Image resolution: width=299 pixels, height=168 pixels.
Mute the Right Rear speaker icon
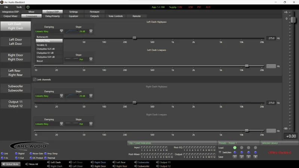(114, 166)
